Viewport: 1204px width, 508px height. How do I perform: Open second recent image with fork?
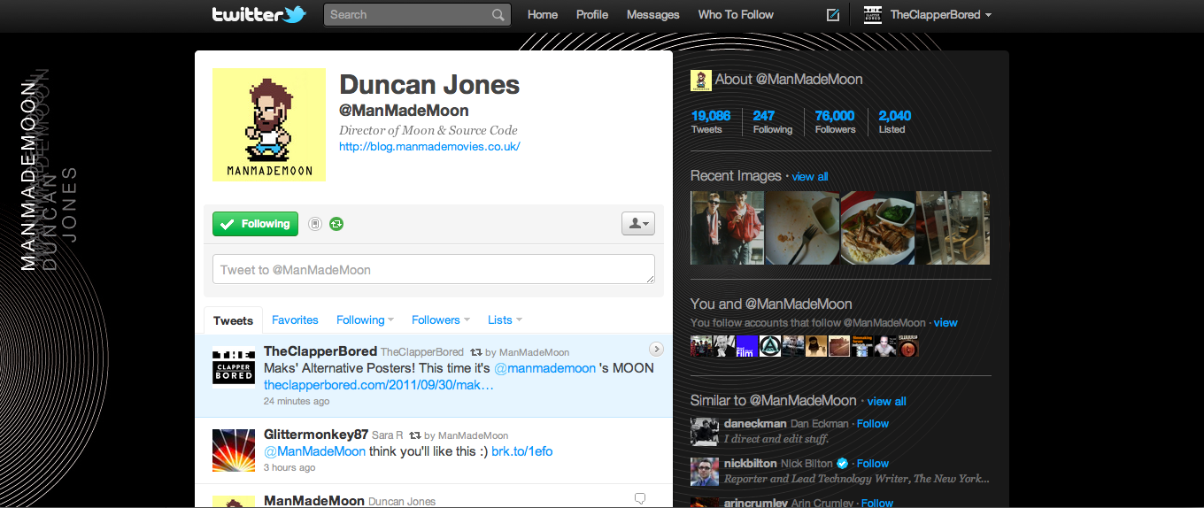(802, 227)
